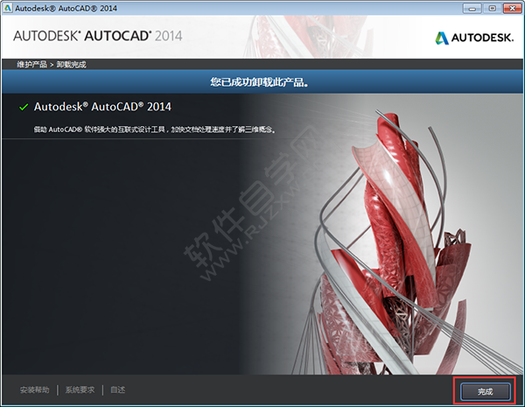Image resolution: width=525 pixels, height=407 pixels.
Task: Click the Autodesk logo in header
Action: pos(474,38)
